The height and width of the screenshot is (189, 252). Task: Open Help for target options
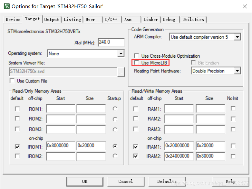[x=230, y=182]
